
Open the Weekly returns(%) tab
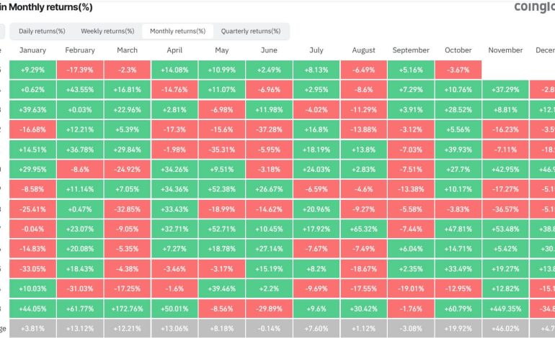(x=107, y=31)
